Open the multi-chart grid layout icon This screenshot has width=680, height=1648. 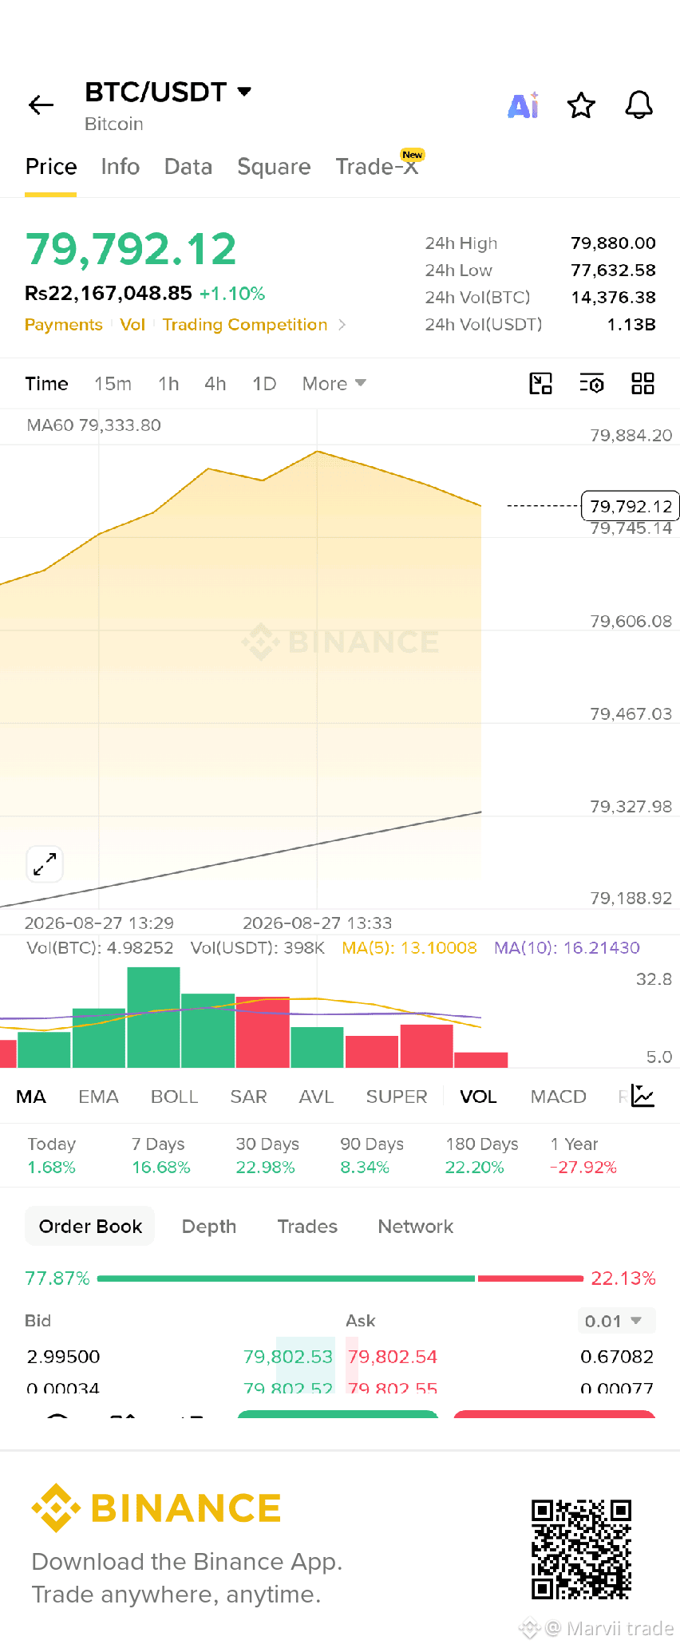[x=642, y=384]
